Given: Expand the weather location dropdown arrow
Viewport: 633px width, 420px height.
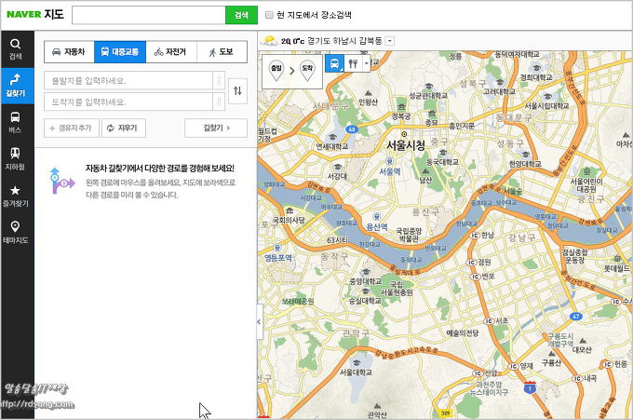Looking at the screenshot, I should point(389,41).
